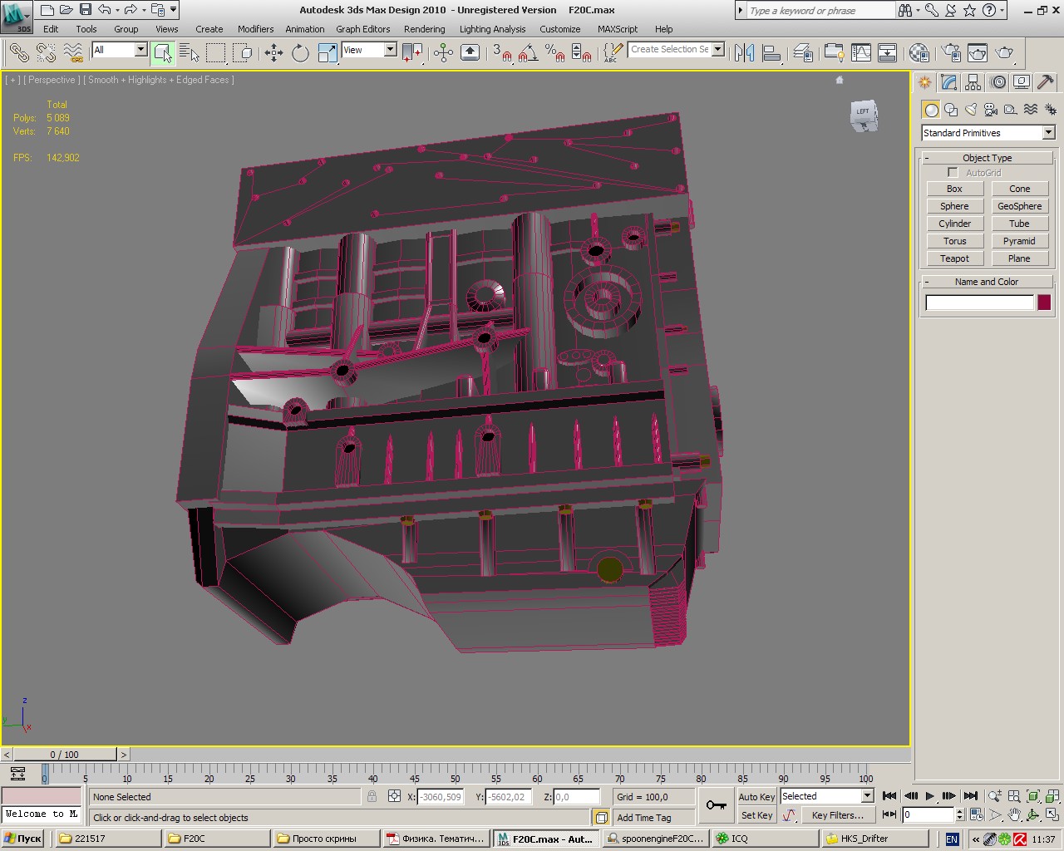1064x851 pixels.
Task: Open the Layer Manager icon
Action: point(802,53)
